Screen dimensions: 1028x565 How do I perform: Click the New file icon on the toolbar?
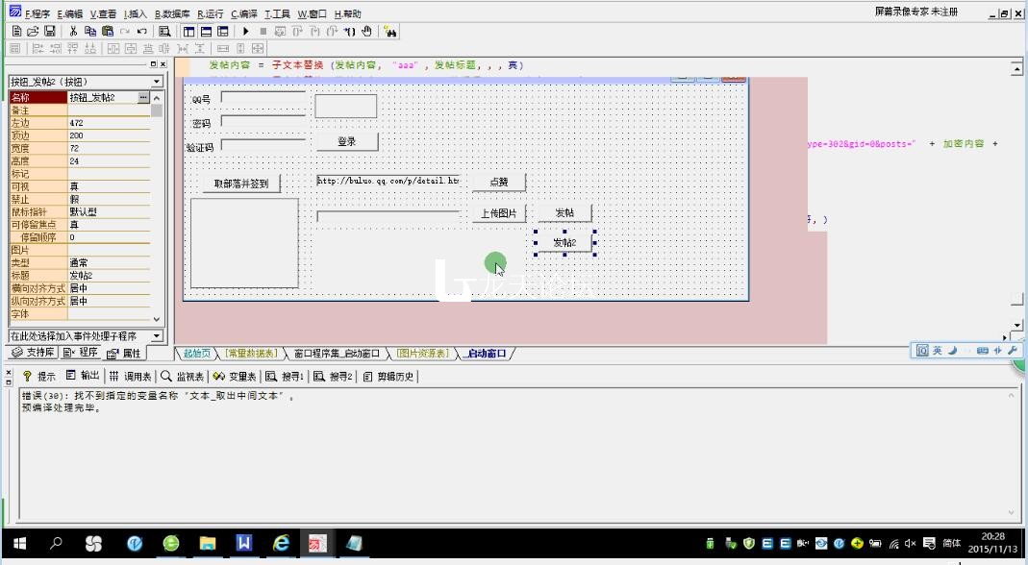[15, 32]
